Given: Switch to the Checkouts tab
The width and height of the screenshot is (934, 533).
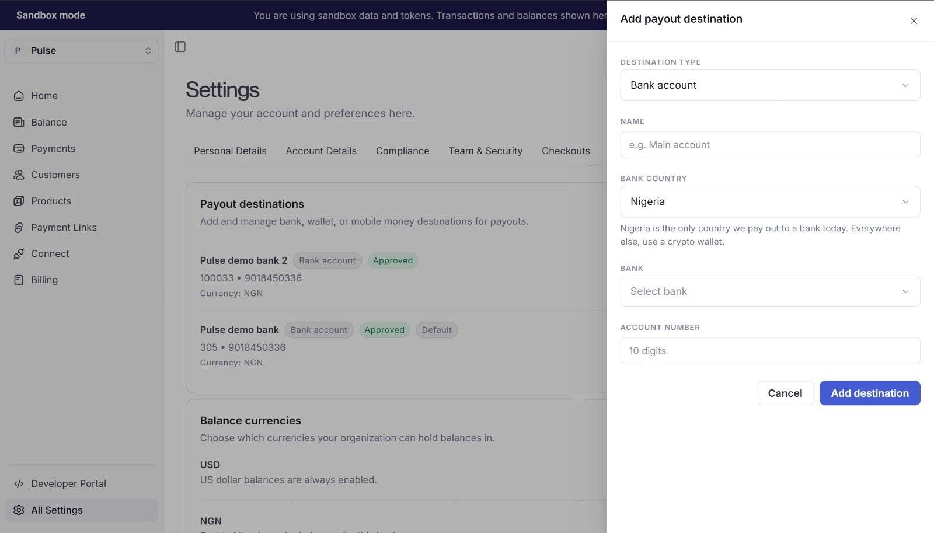Looking at the screenshot, I should [566, 151].
